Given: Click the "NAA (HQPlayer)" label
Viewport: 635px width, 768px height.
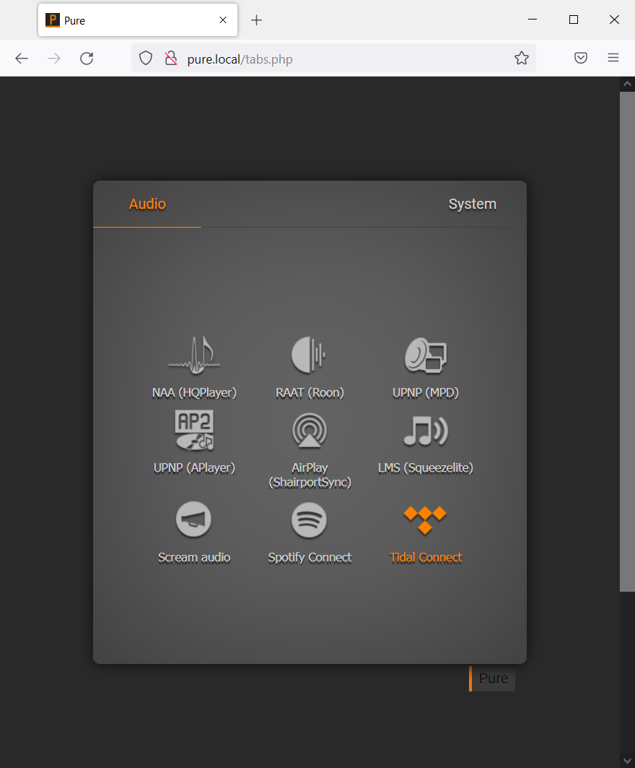Looking at the screenshot, I should point(194,393).
